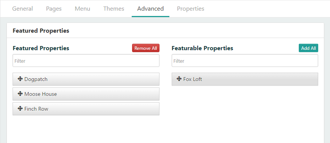Image resolution: width=330 pixels, height=143 pixels.
Task: Go to the Menu tab
Action: (83, 9)
